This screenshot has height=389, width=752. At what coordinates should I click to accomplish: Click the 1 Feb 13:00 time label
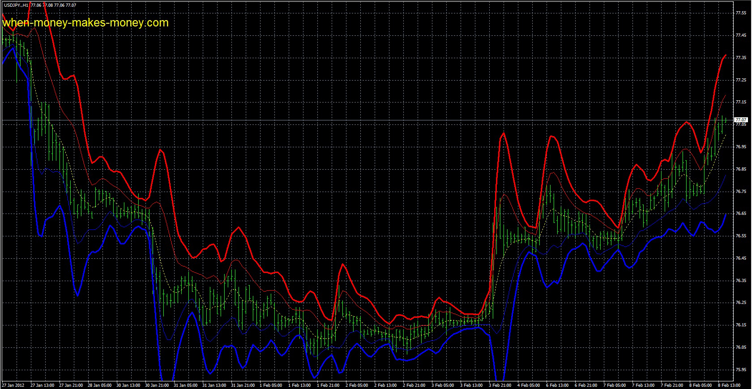point(299,385)
